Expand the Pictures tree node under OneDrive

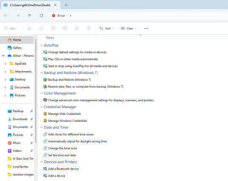coord(5,96)
